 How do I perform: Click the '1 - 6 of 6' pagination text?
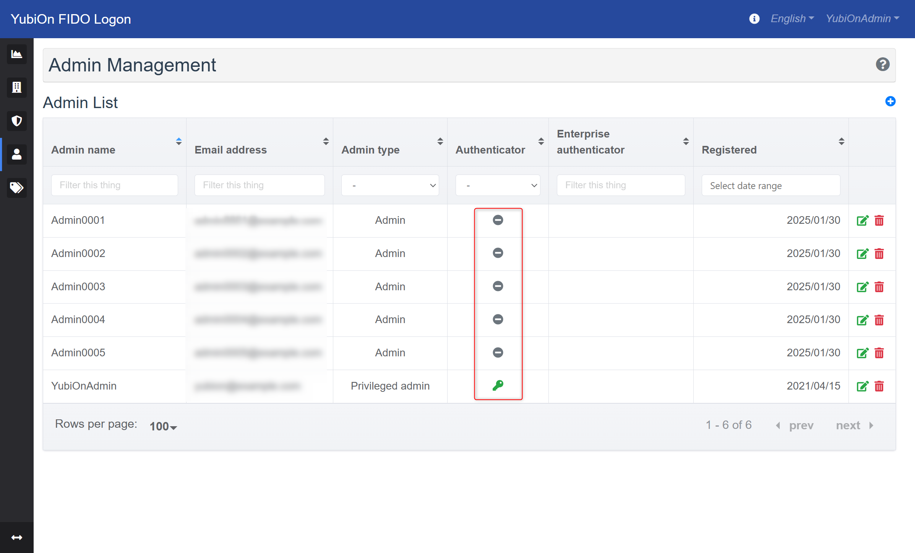[728, 425]
